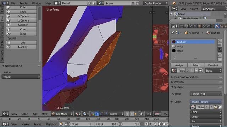Toggle the properties pin icon
The image size is (227, 127).
tap(173, 33)
